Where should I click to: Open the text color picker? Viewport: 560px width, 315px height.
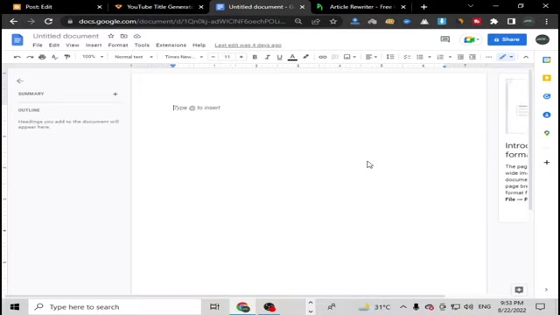tap(292, 57)
